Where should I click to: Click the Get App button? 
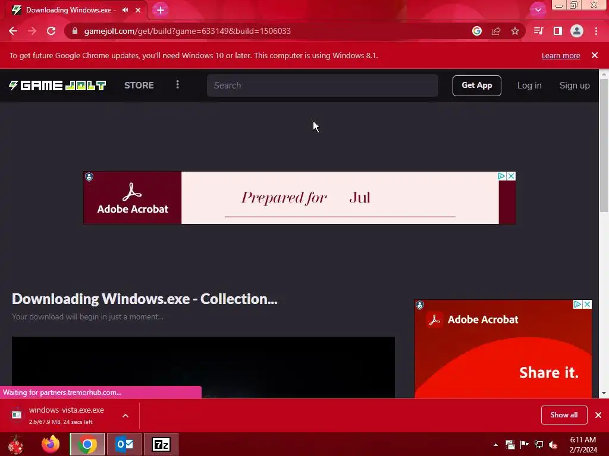pos(476,85)
